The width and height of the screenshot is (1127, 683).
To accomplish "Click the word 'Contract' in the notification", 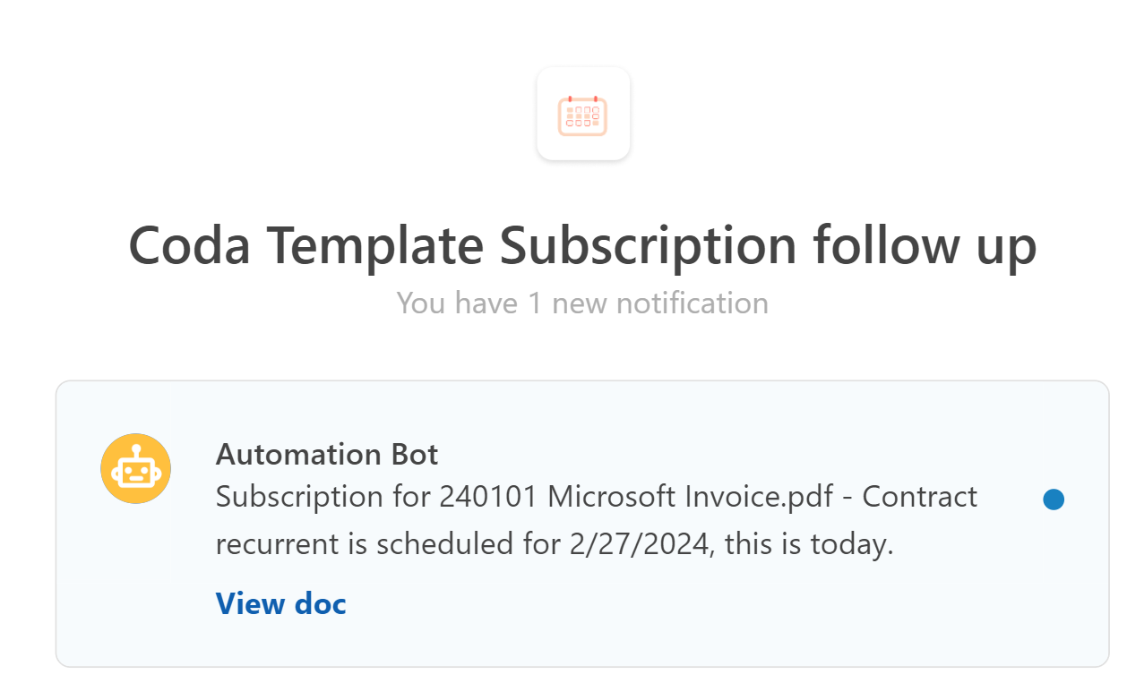I will pyautogui.click(x=920, y=496).
